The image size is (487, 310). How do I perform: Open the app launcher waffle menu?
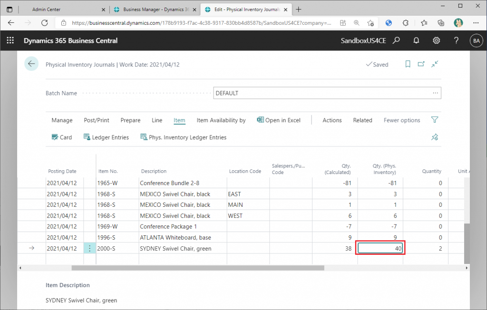[10, 40]
